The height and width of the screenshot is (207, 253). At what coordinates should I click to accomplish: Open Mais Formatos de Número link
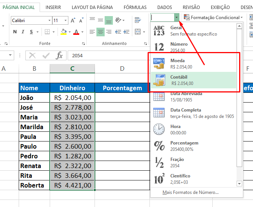coord(191,192)
